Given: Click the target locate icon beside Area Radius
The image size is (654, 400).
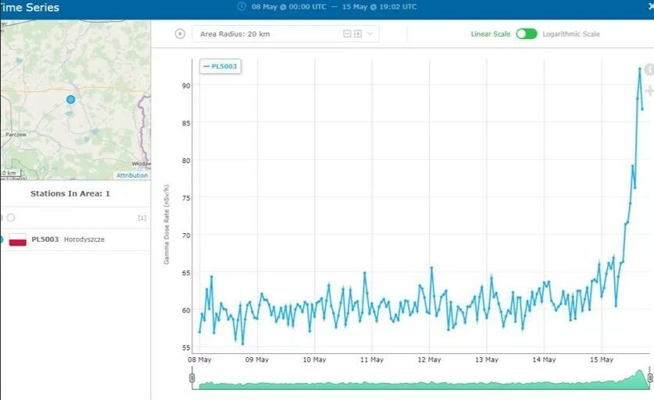Looking at the screenshot, I should click(x=180, y=34).
